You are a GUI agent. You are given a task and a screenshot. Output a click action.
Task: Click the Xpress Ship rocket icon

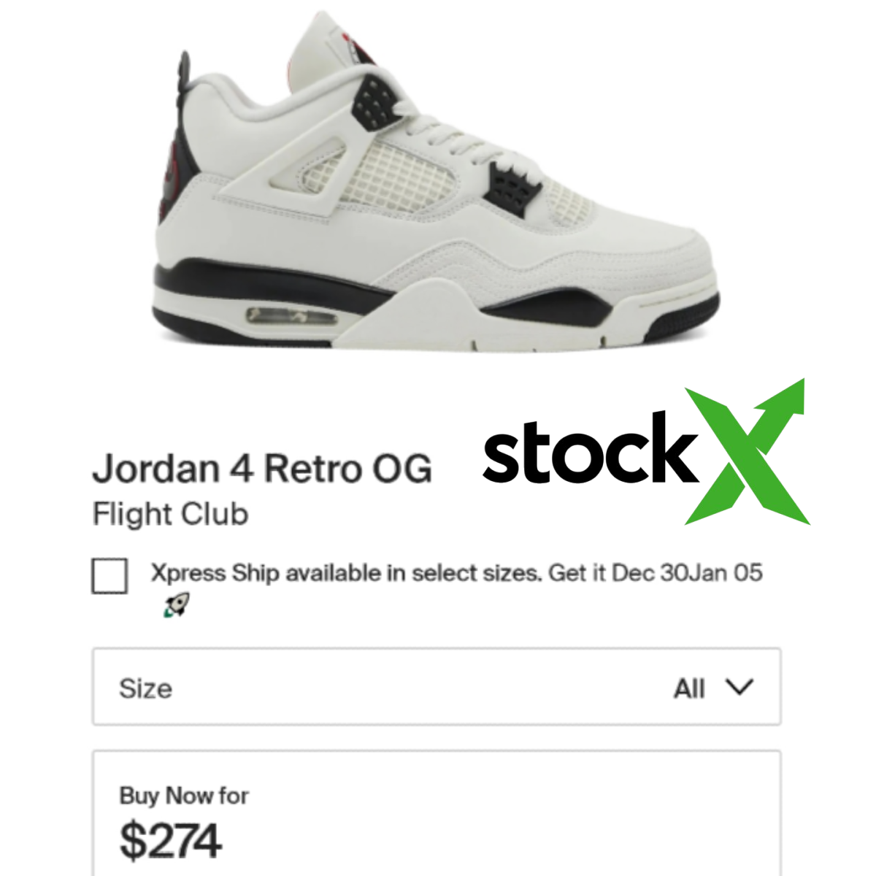(177, 605)
